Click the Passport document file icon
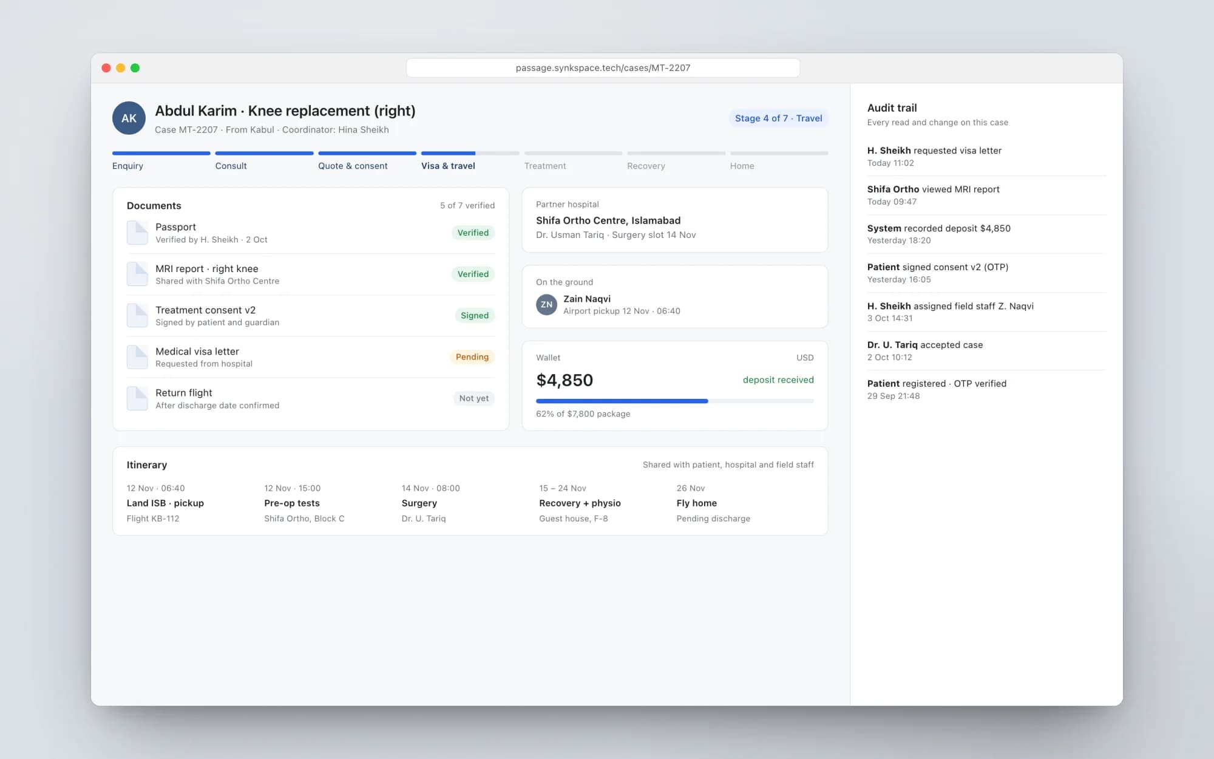 click(x=137, y=233)
